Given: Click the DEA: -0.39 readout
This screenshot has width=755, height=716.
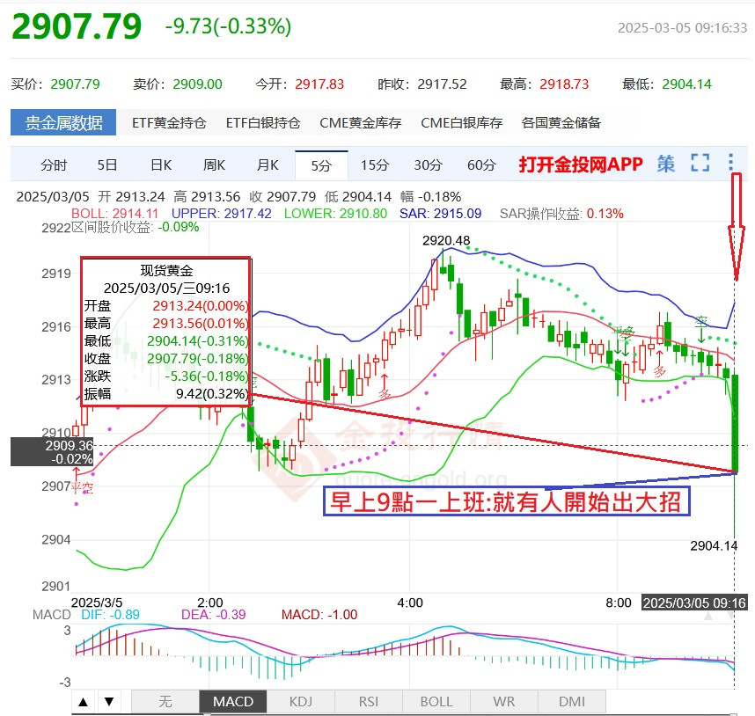Looking at the screenshot, I should (x=213, y=615).
